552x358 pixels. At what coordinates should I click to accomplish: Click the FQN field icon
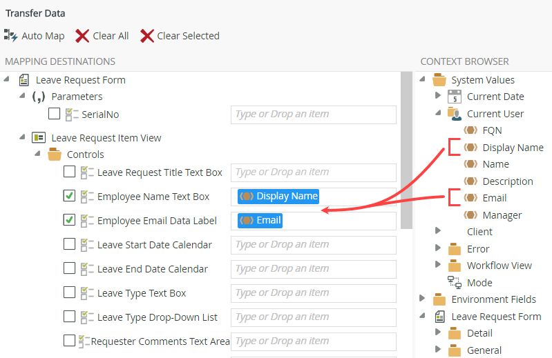pos(470,130)
